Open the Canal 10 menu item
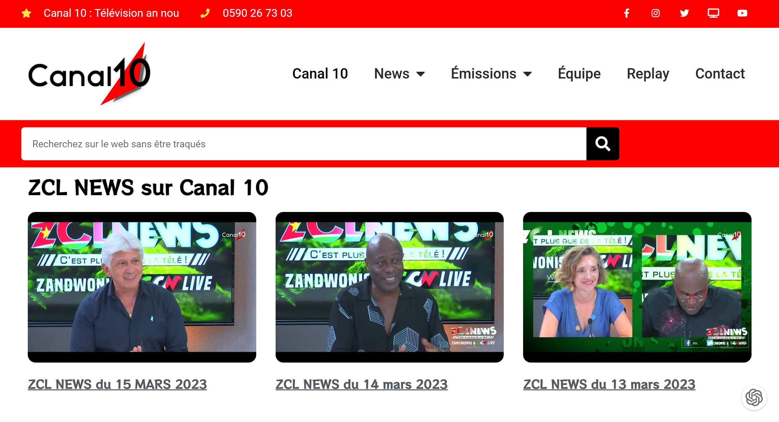Viewport: 779px width, 422px height. tap(320, 74)
